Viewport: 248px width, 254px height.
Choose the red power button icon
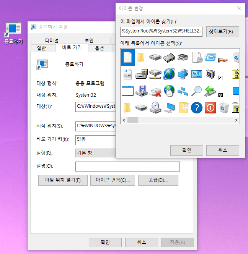pos(210,108)
